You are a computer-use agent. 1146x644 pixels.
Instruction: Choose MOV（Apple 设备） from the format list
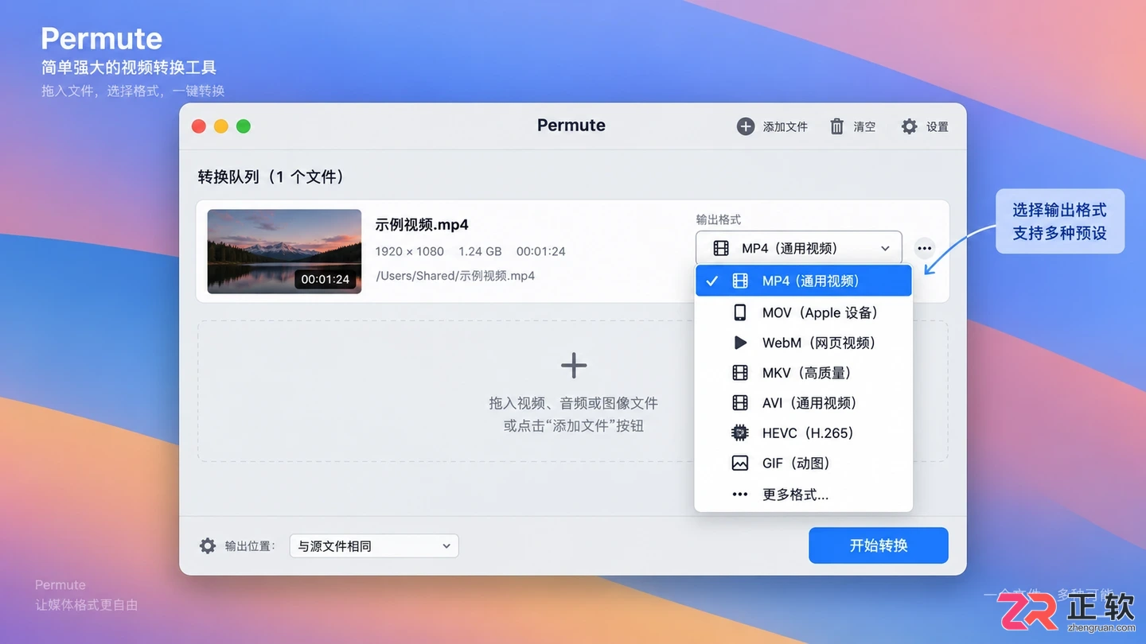(804, 312)
